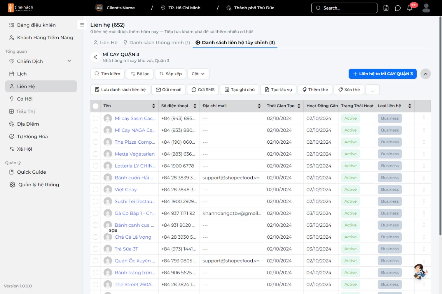Open row actions for The Pizza Company

[424, 142]
